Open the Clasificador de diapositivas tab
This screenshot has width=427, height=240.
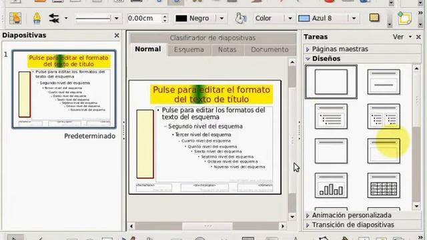click(213, 38)
